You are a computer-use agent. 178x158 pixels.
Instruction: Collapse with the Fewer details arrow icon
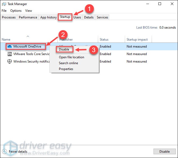point(4,152)
